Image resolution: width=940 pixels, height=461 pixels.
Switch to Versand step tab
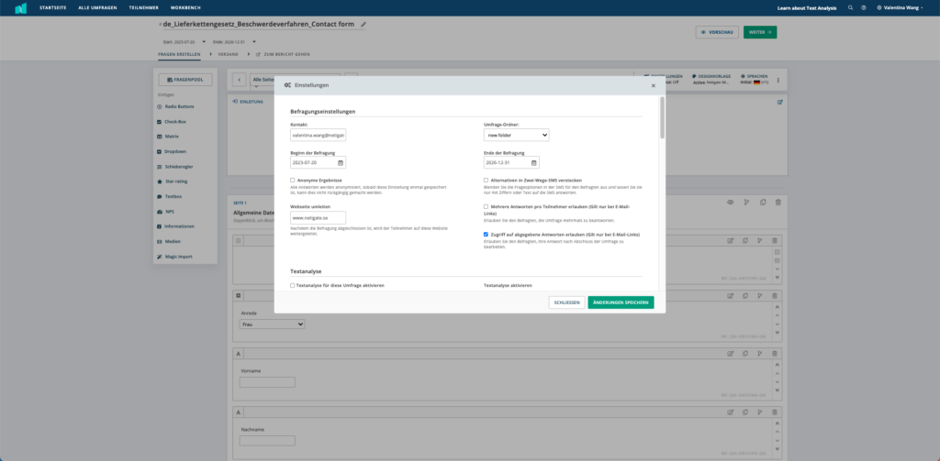tap(228, 54)
